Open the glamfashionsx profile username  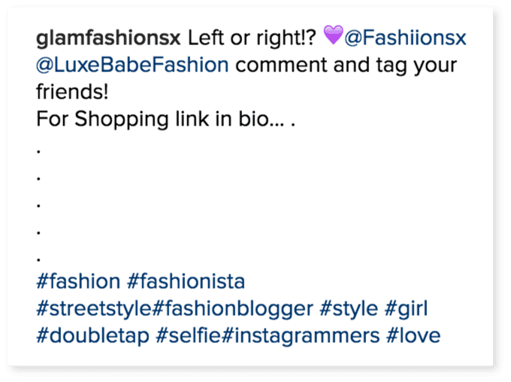[107, 37]
